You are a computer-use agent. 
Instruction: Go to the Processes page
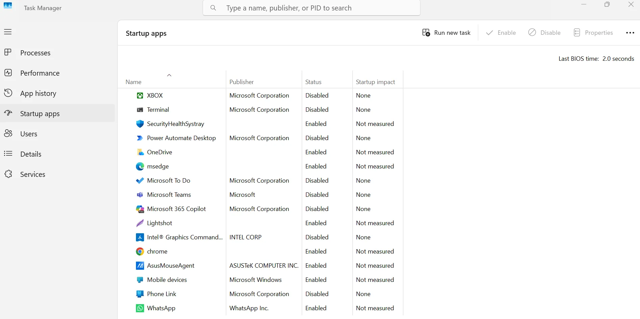click(57, 53)
